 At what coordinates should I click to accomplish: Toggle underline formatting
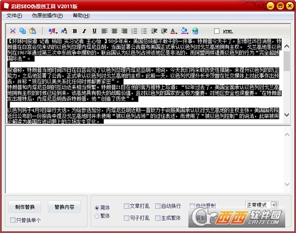[94, 31]
